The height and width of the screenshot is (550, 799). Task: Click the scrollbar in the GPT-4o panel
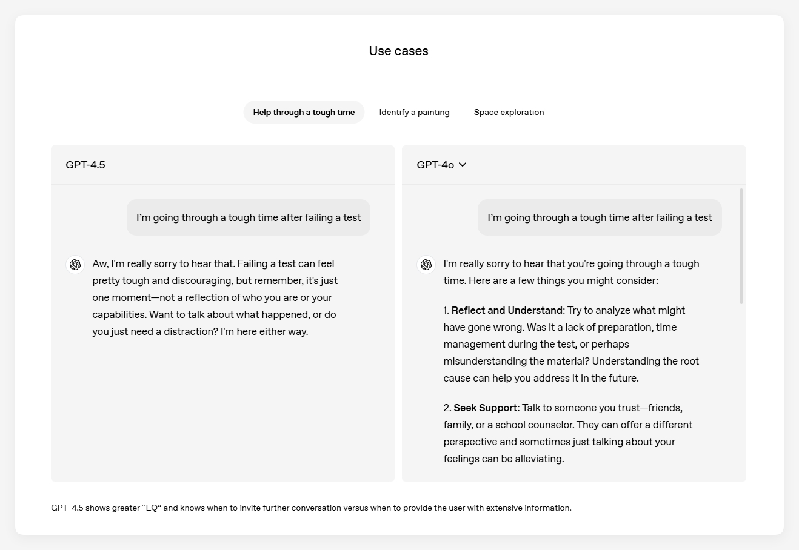point(741,246)
